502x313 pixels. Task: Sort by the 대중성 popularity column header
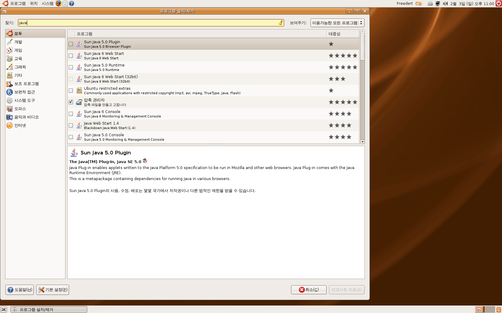(343, 34)
